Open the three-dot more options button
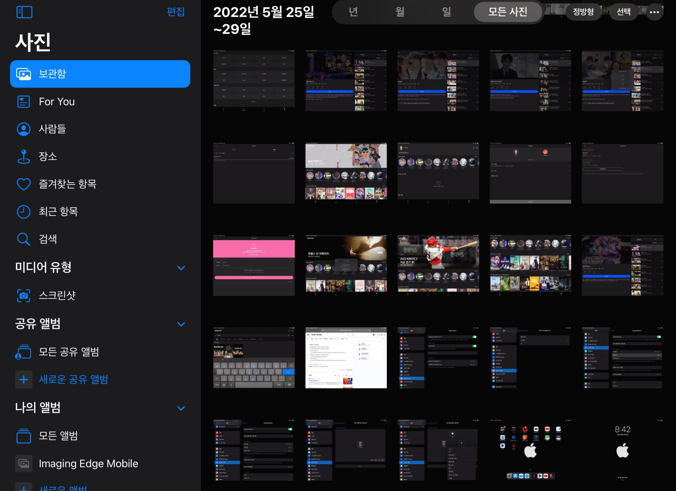Image resolution: width=676 pixels, height=491 pixels. [654, 12]
